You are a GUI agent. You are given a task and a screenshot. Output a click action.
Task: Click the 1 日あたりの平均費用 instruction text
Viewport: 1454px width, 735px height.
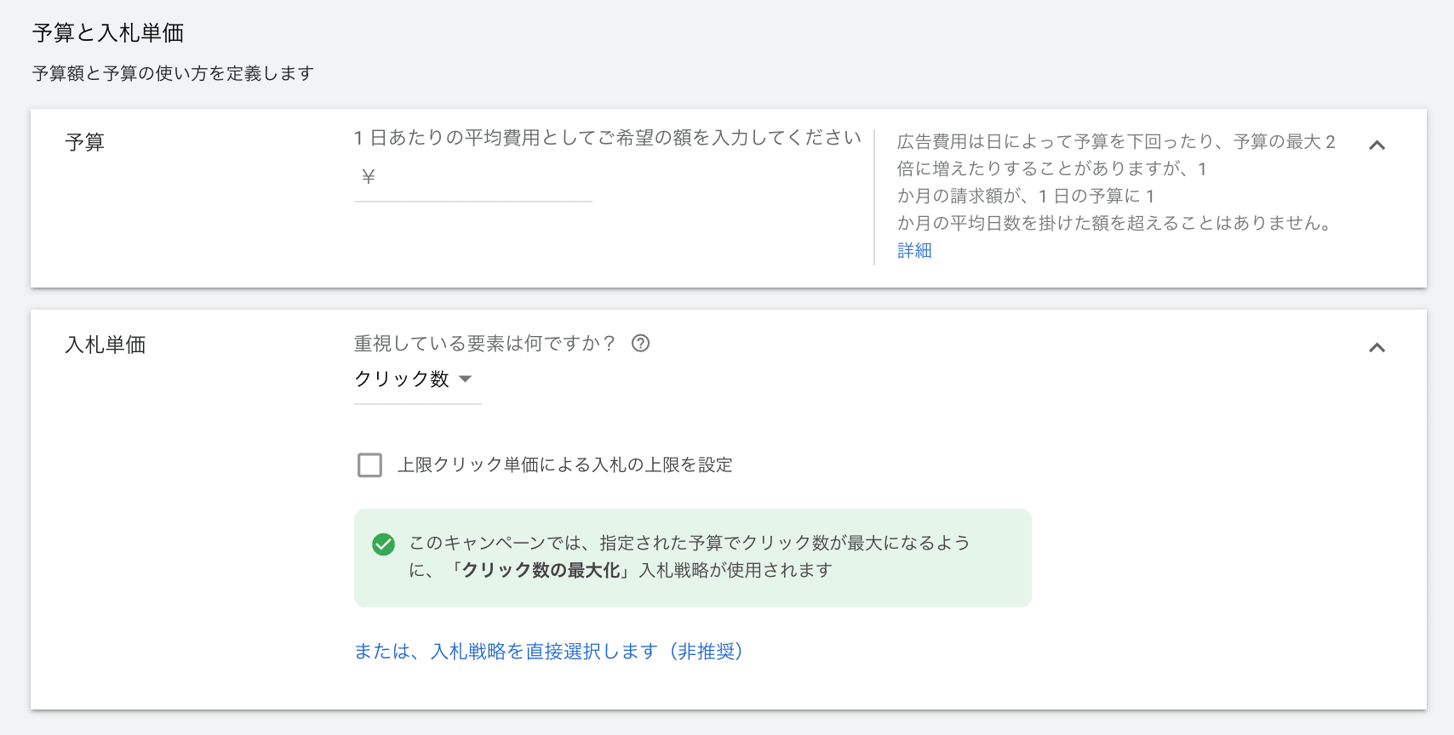coord(608,138)
